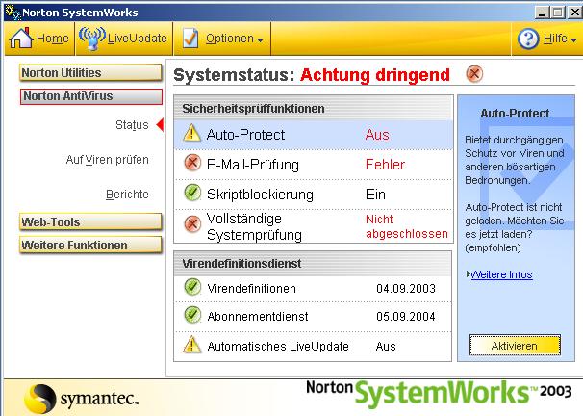Select the Skriptblockierung row label
Viewport: 583px width, 416px height.
[x=260, y=195]
